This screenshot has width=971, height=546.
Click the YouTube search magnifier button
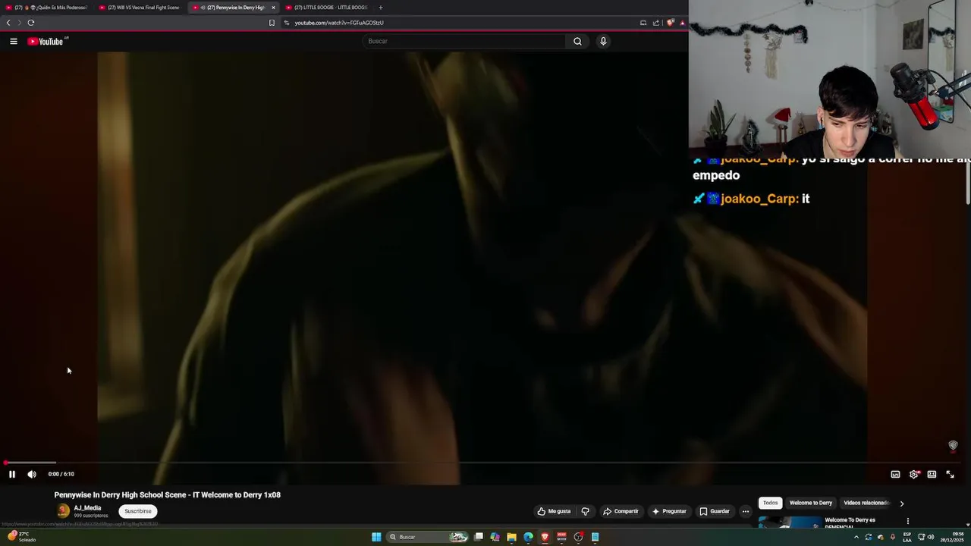pyautogui.click(x=577, y=41)
